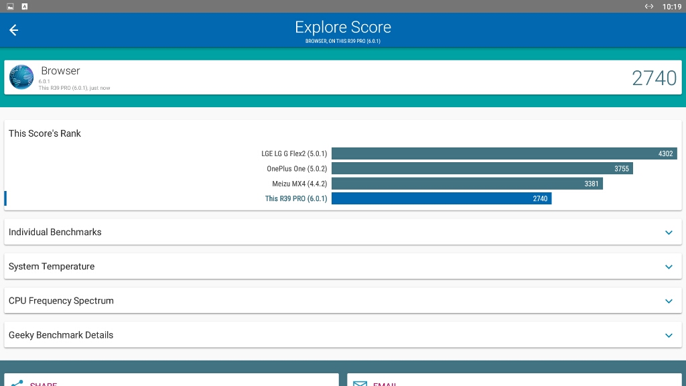This screenshot has width=686, height=386.
Task: Select the OnePlus One 3755 score bar
Action: 482,168
